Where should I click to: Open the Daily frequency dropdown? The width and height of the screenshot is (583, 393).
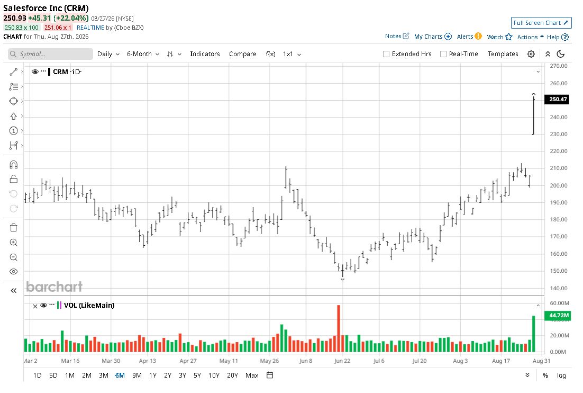pyautogui.click(x=108, y=54)
